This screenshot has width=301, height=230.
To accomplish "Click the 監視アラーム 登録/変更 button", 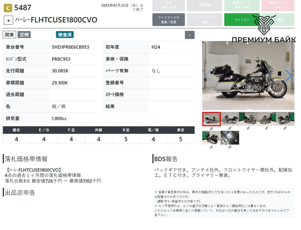I will [x=242, y=5].
